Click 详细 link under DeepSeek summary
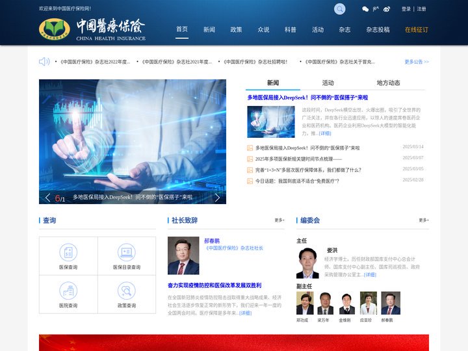This screenshot has height=351, width=468. tap(325, 133)
